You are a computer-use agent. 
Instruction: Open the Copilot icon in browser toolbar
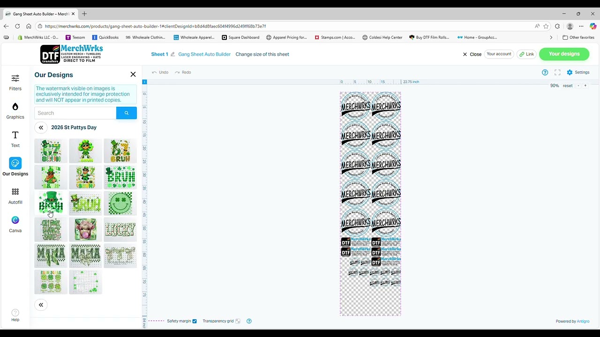coord(593,26)
